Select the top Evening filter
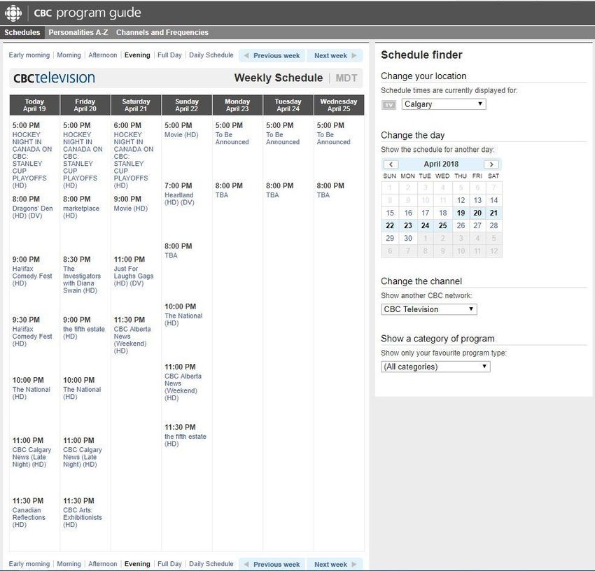 click(137, 55)
